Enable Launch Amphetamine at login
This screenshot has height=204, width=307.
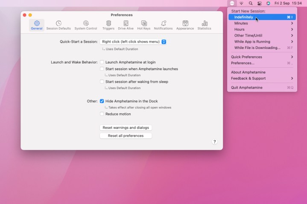point(102,62)
